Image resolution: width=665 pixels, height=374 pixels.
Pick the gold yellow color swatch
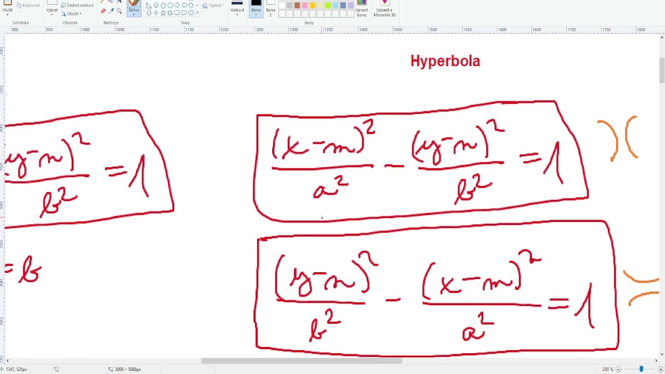(313, 5)
